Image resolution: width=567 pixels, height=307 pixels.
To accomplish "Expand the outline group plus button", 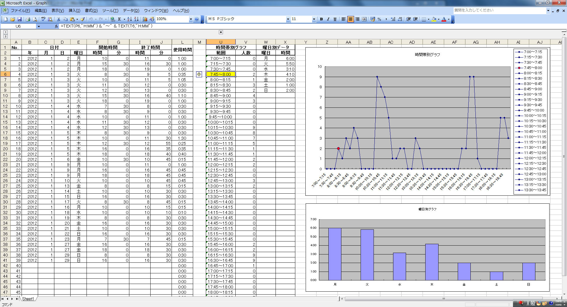I will [x=221, y=32].
